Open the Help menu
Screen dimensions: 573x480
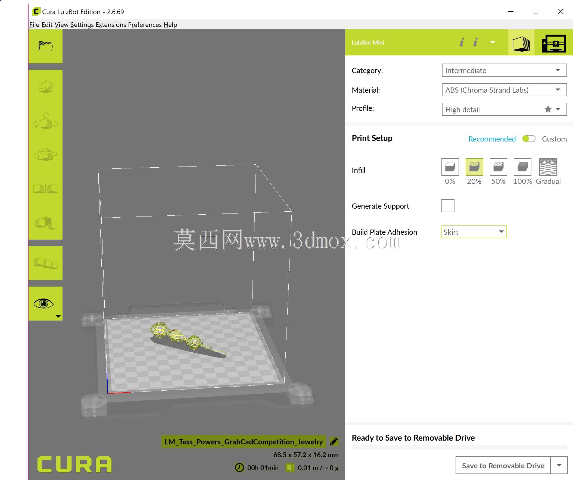click(x=170, y=24)
